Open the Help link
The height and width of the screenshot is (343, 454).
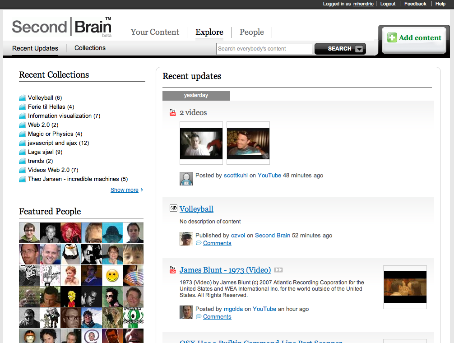[440, 4]
